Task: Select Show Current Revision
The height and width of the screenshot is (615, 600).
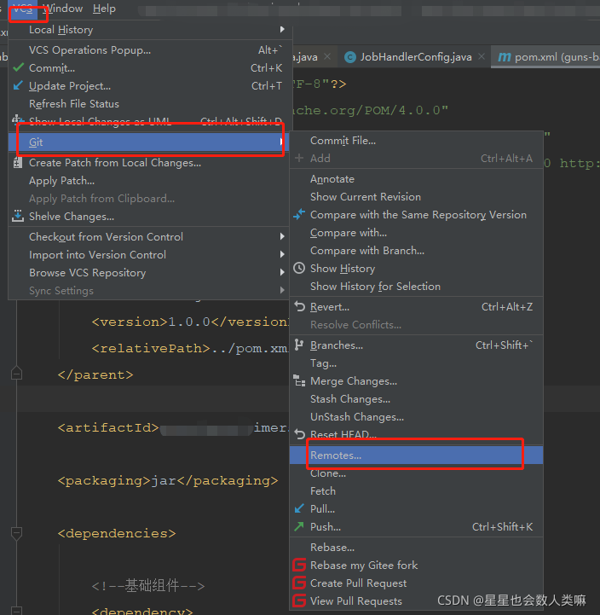Action: 416,196
